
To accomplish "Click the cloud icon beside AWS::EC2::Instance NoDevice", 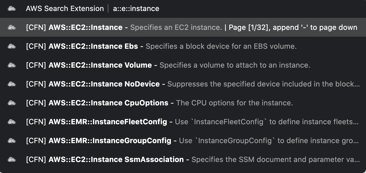I will pos(12,84).
